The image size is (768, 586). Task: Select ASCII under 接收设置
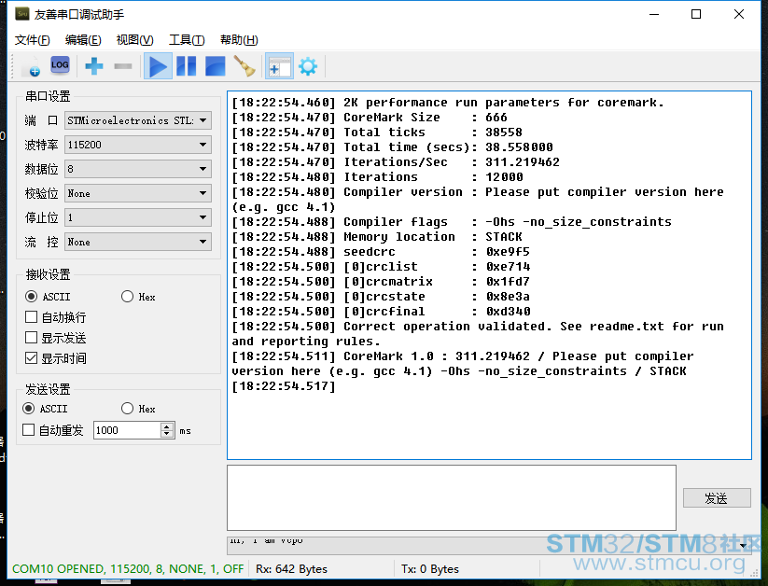(x=32, y=297)
